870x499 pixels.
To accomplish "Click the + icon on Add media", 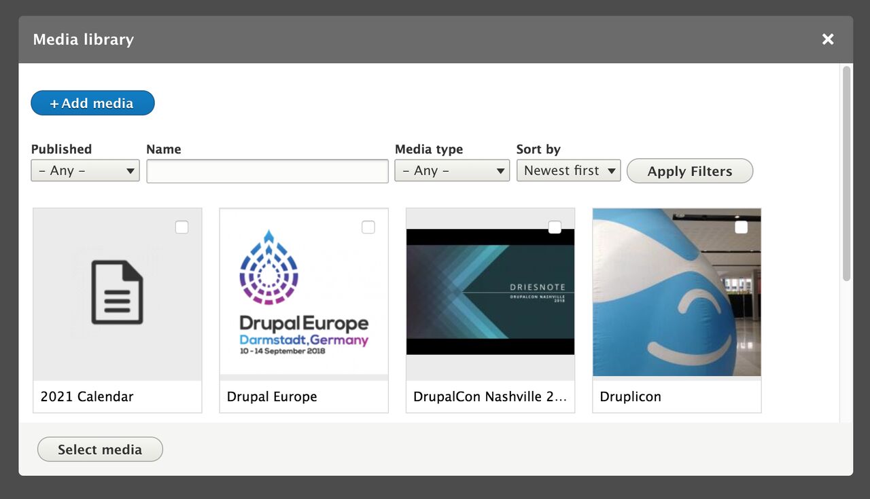I will tap(53, 103).
